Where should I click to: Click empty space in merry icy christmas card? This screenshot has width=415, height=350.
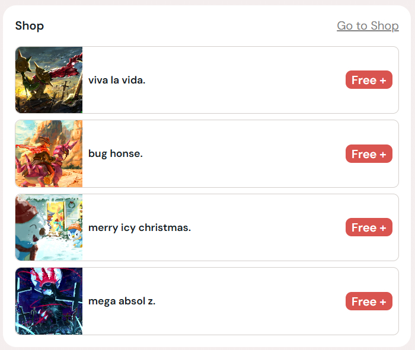click(x=267, y=227)
